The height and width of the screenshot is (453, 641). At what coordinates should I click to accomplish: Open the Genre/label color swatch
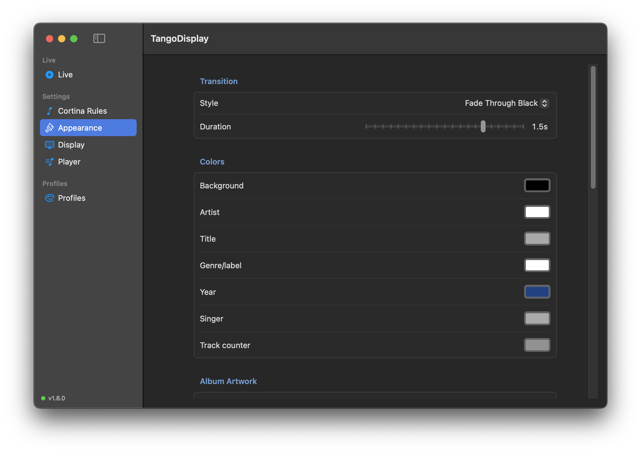(537, 265)
